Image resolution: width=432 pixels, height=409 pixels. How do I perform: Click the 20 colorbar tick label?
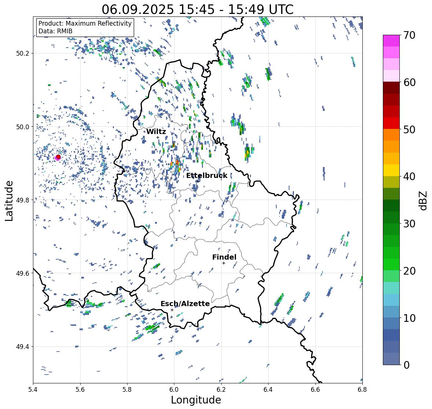409,271
